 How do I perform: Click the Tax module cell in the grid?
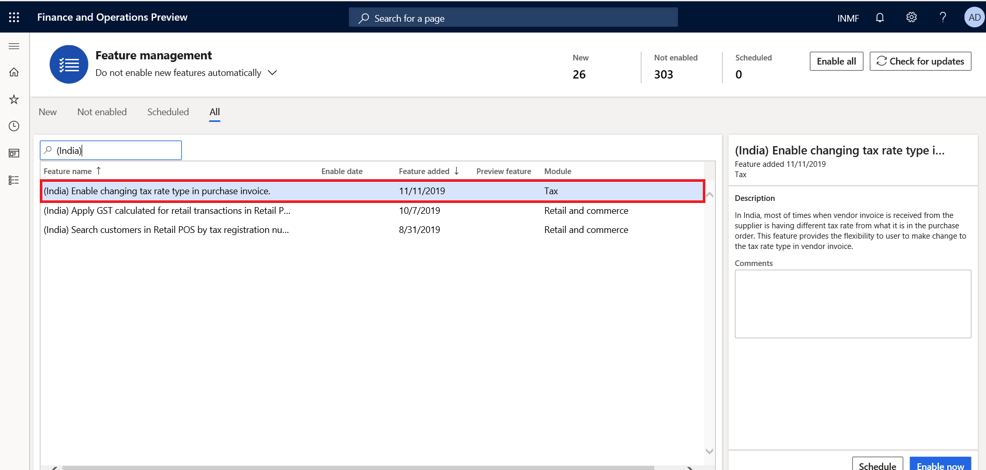click(x=551, y=191)
